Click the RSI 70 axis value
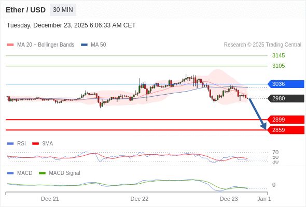 point(275,152)
